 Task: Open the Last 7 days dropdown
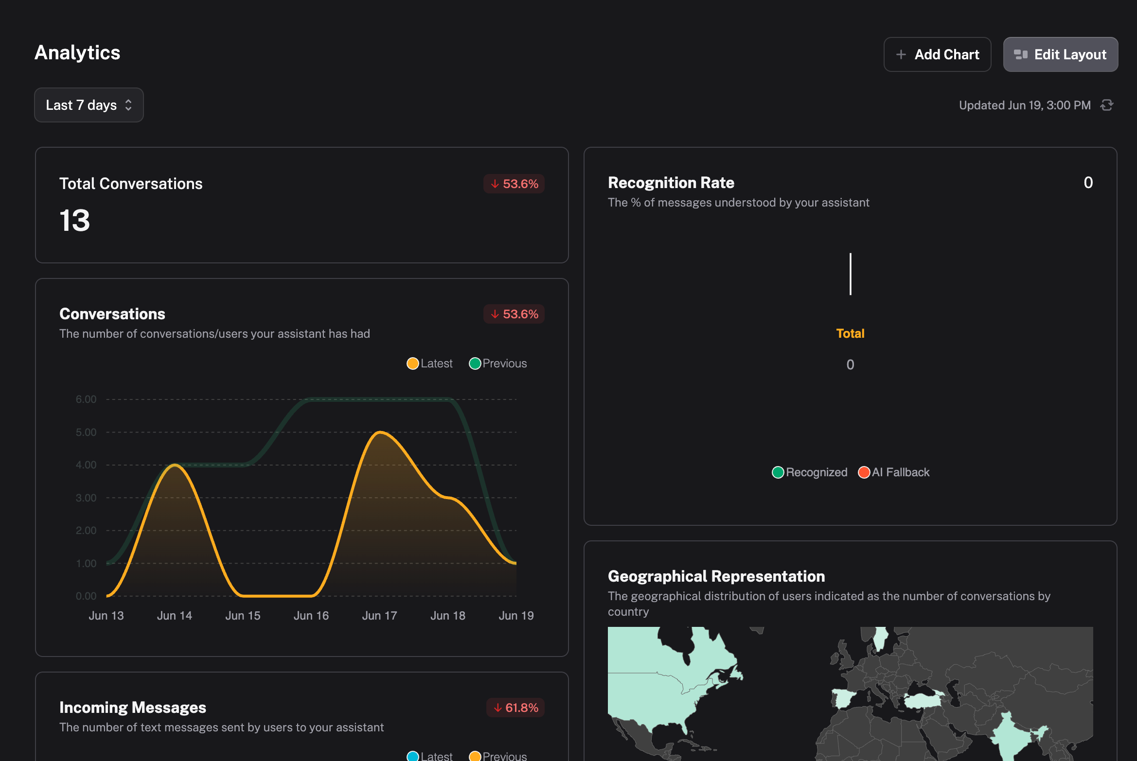pos(89,105)
